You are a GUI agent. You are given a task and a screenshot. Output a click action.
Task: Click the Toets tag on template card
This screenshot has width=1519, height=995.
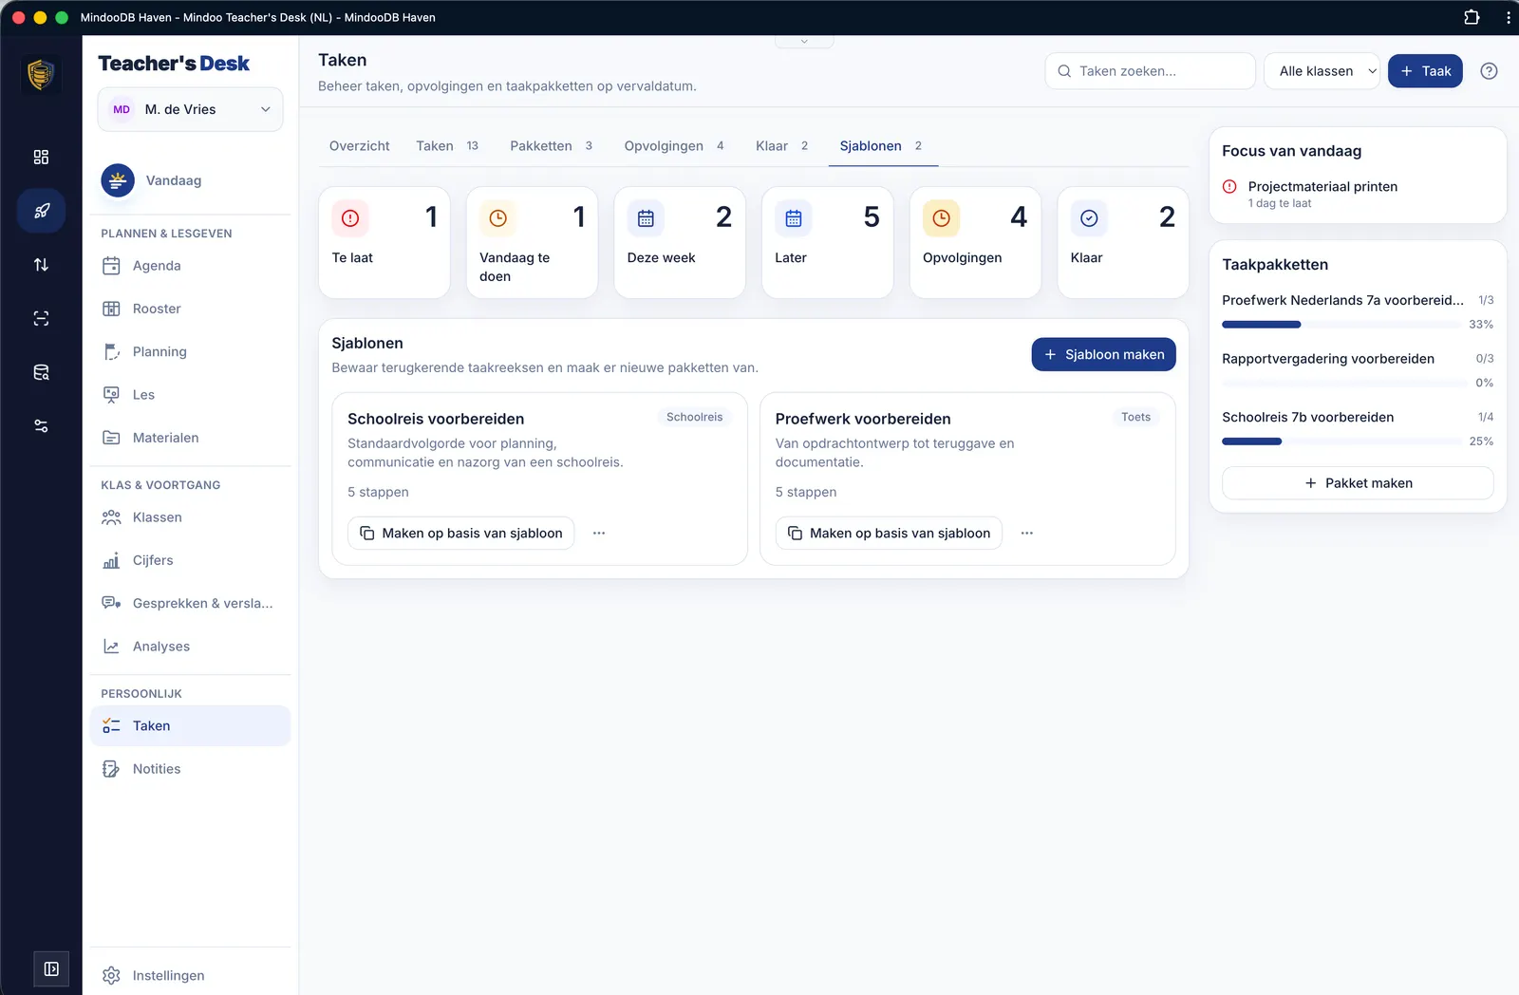click(1135, 418)
